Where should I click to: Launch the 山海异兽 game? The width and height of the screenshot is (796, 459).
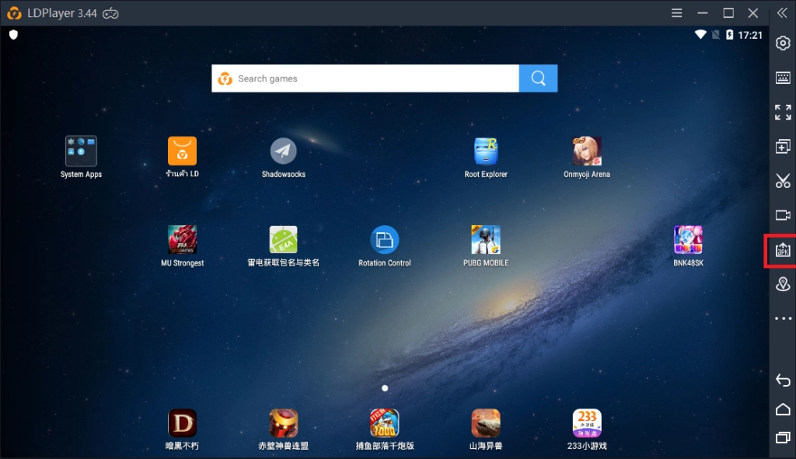[486, 423]
